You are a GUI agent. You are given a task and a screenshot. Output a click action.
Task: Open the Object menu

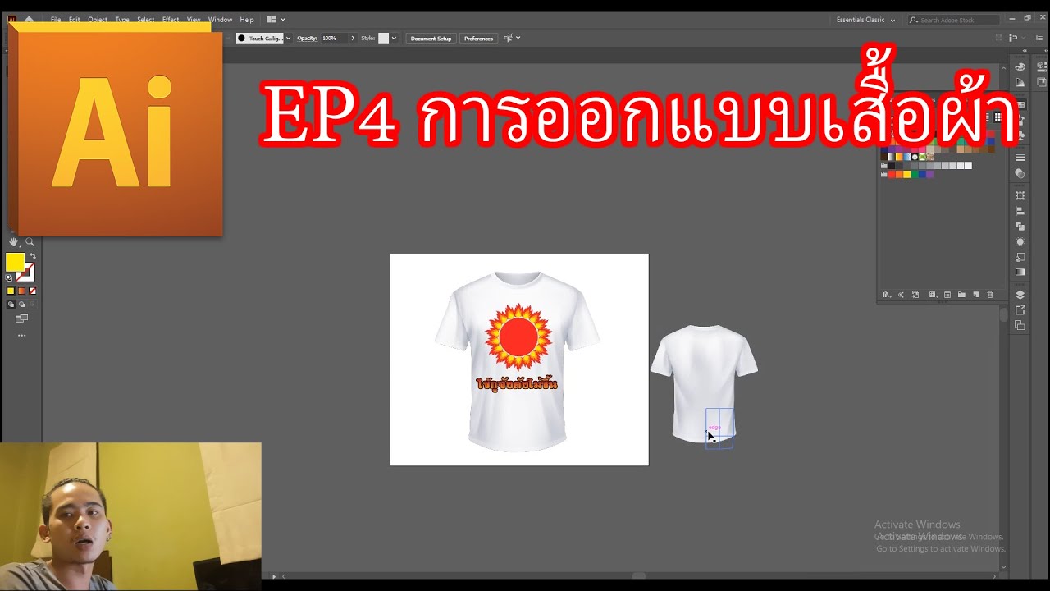tap(98, 20)
